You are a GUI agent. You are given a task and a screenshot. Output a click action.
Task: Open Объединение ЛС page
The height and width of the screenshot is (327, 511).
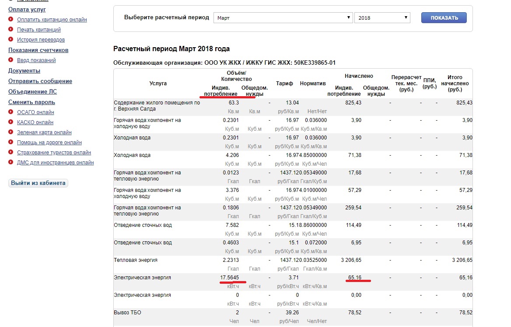(32, 91)
